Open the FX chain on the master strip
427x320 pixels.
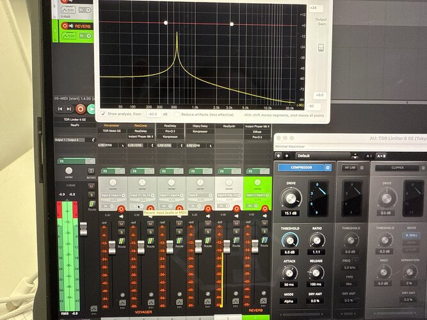tap(72, 161)
